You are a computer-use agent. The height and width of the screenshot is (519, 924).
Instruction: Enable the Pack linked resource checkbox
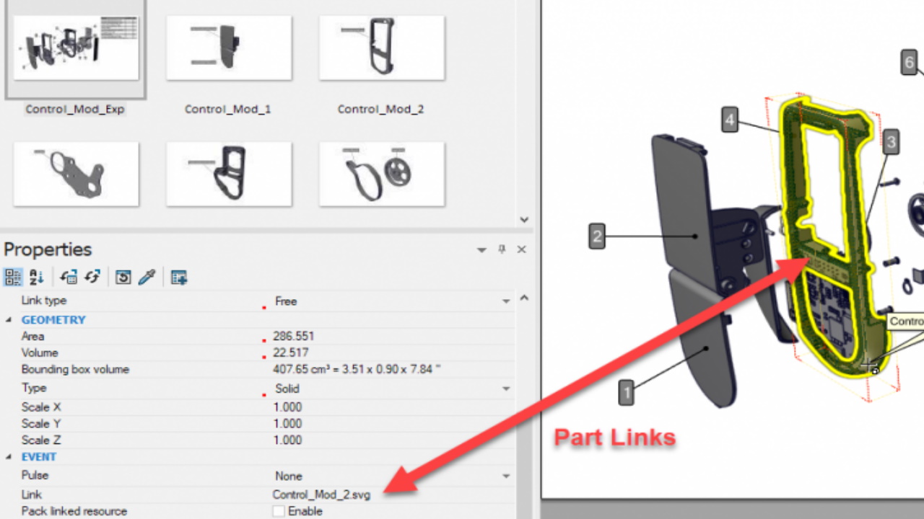pos(278,511)
